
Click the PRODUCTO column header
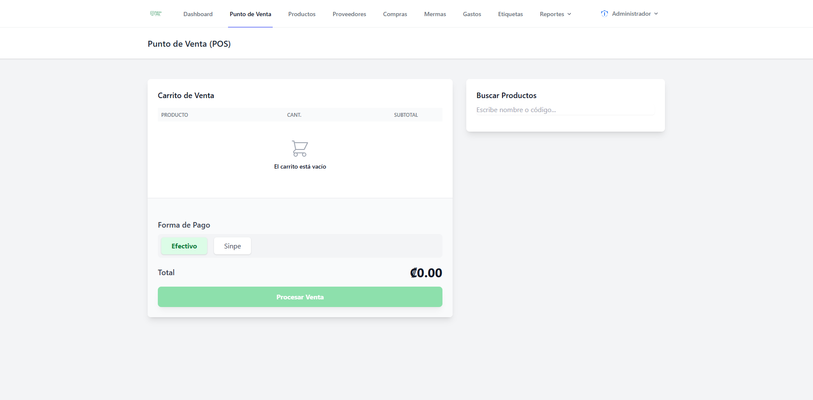(x=174, y=115)
